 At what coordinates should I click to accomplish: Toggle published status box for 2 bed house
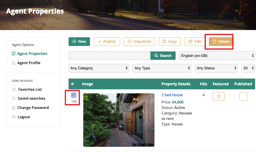243,97
